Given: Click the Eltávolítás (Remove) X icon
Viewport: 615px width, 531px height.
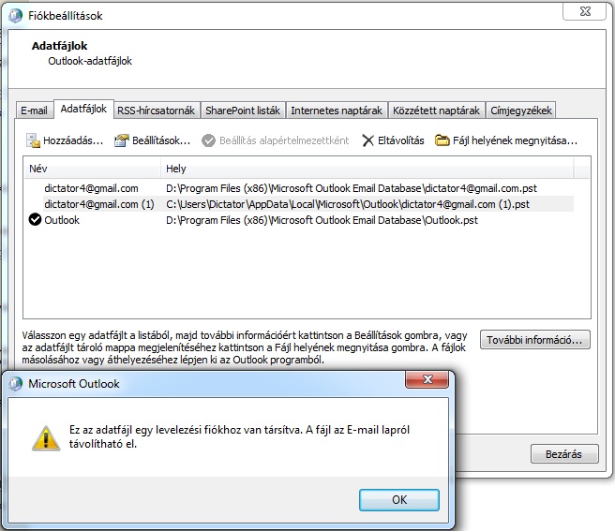Looking at the screenshot, I should coord(368,140).
